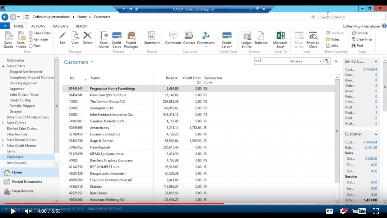Create a new Sales Quote
The width and height of the screenshot is (387, 218).
[8, 40]
